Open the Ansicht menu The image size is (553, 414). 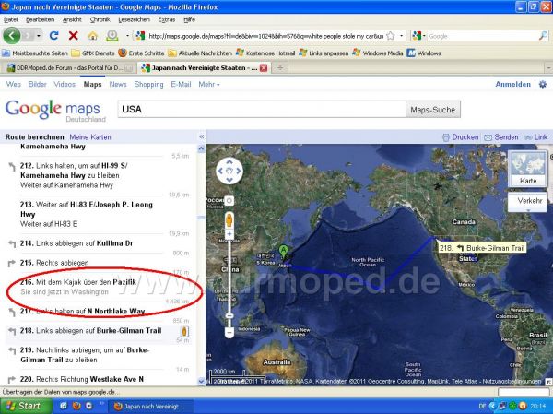pos(72,19)
